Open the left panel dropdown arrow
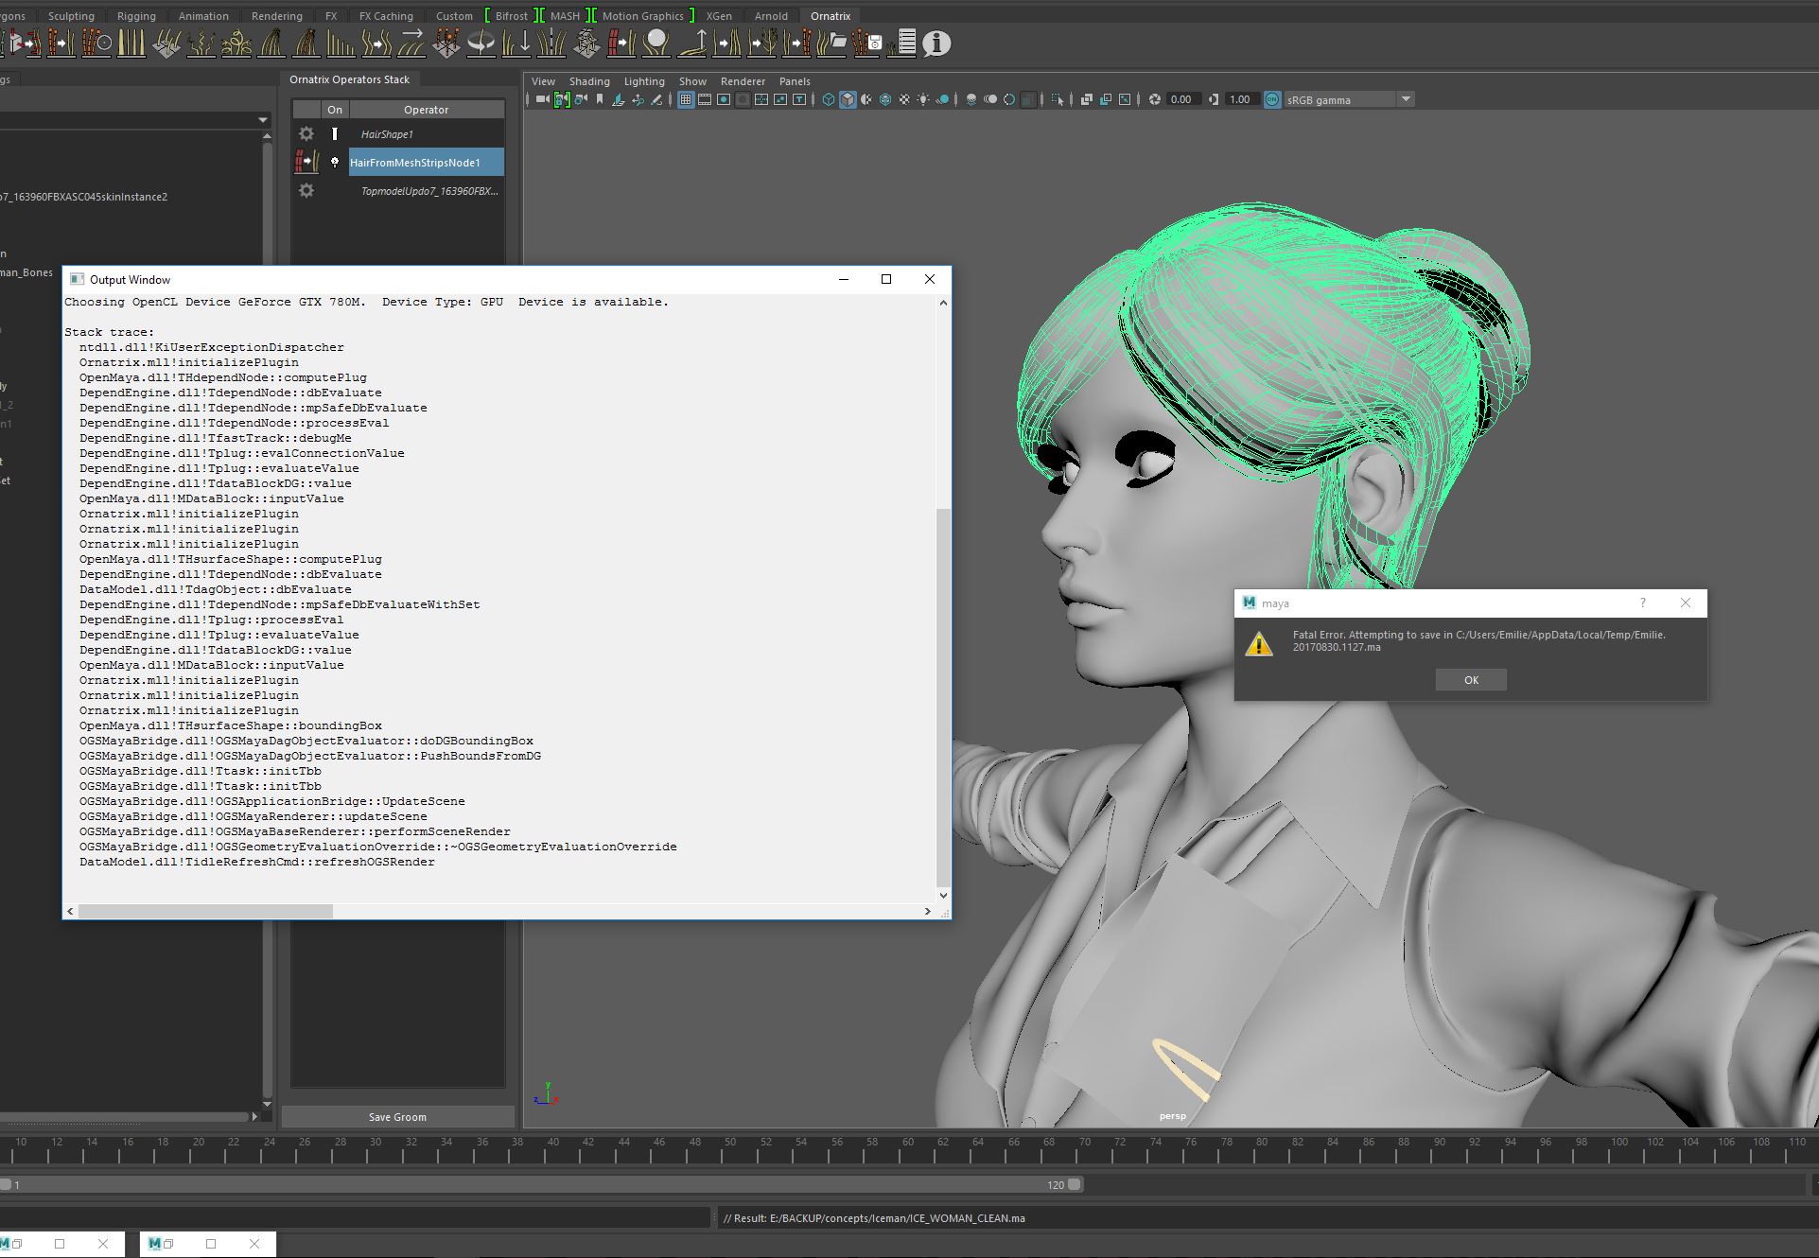 point(262,120)
